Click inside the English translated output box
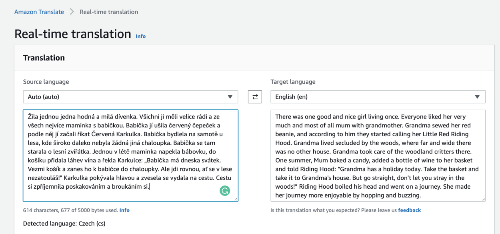The image size is (500, 234). pyautogui.click(x=378, y=155)
